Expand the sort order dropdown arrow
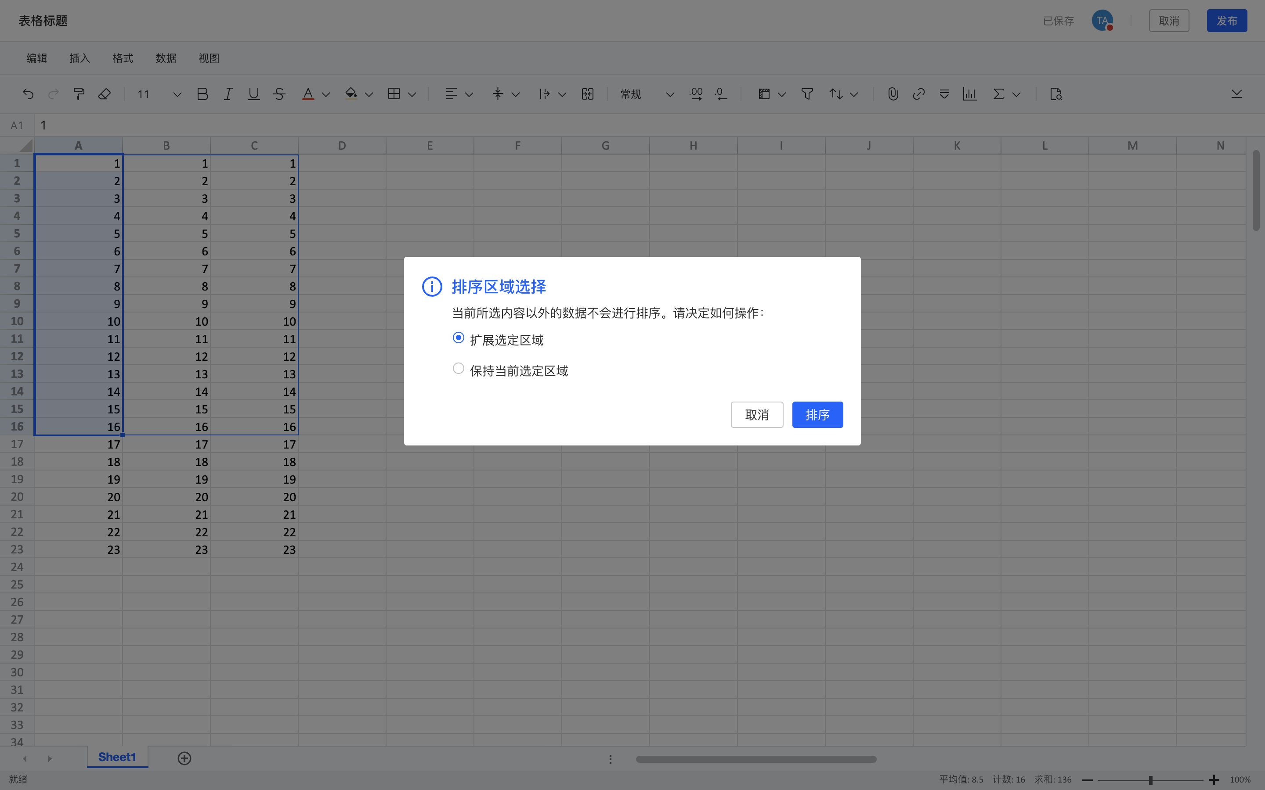The height and width of the screenshot is (790, 1265). point(854,94)
